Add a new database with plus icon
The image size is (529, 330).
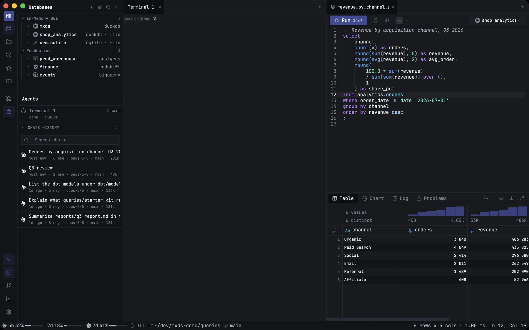(91, 7)
